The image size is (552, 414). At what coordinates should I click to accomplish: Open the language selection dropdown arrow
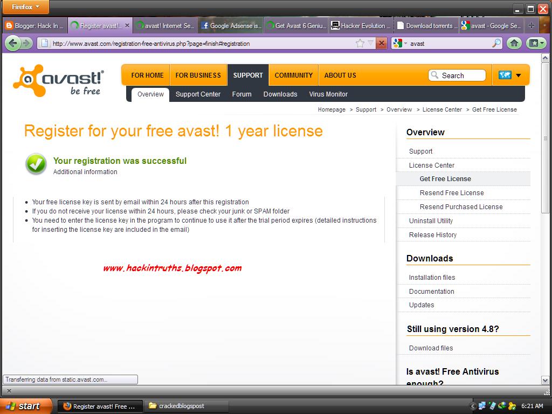(x=517, y=75)
